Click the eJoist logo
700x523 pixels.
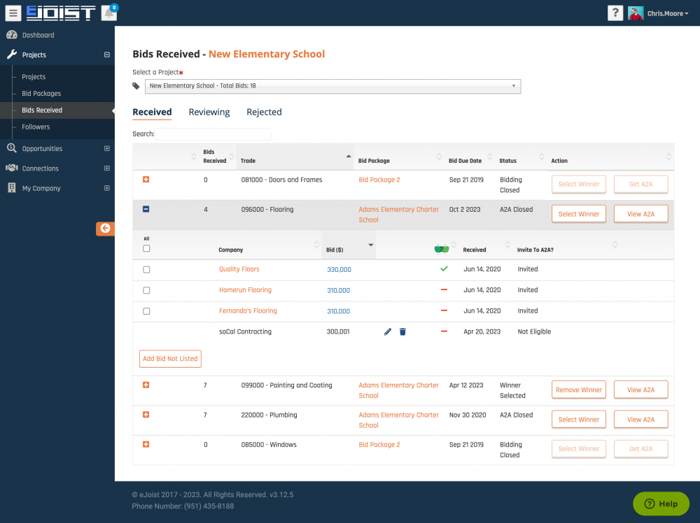[61, 13]
